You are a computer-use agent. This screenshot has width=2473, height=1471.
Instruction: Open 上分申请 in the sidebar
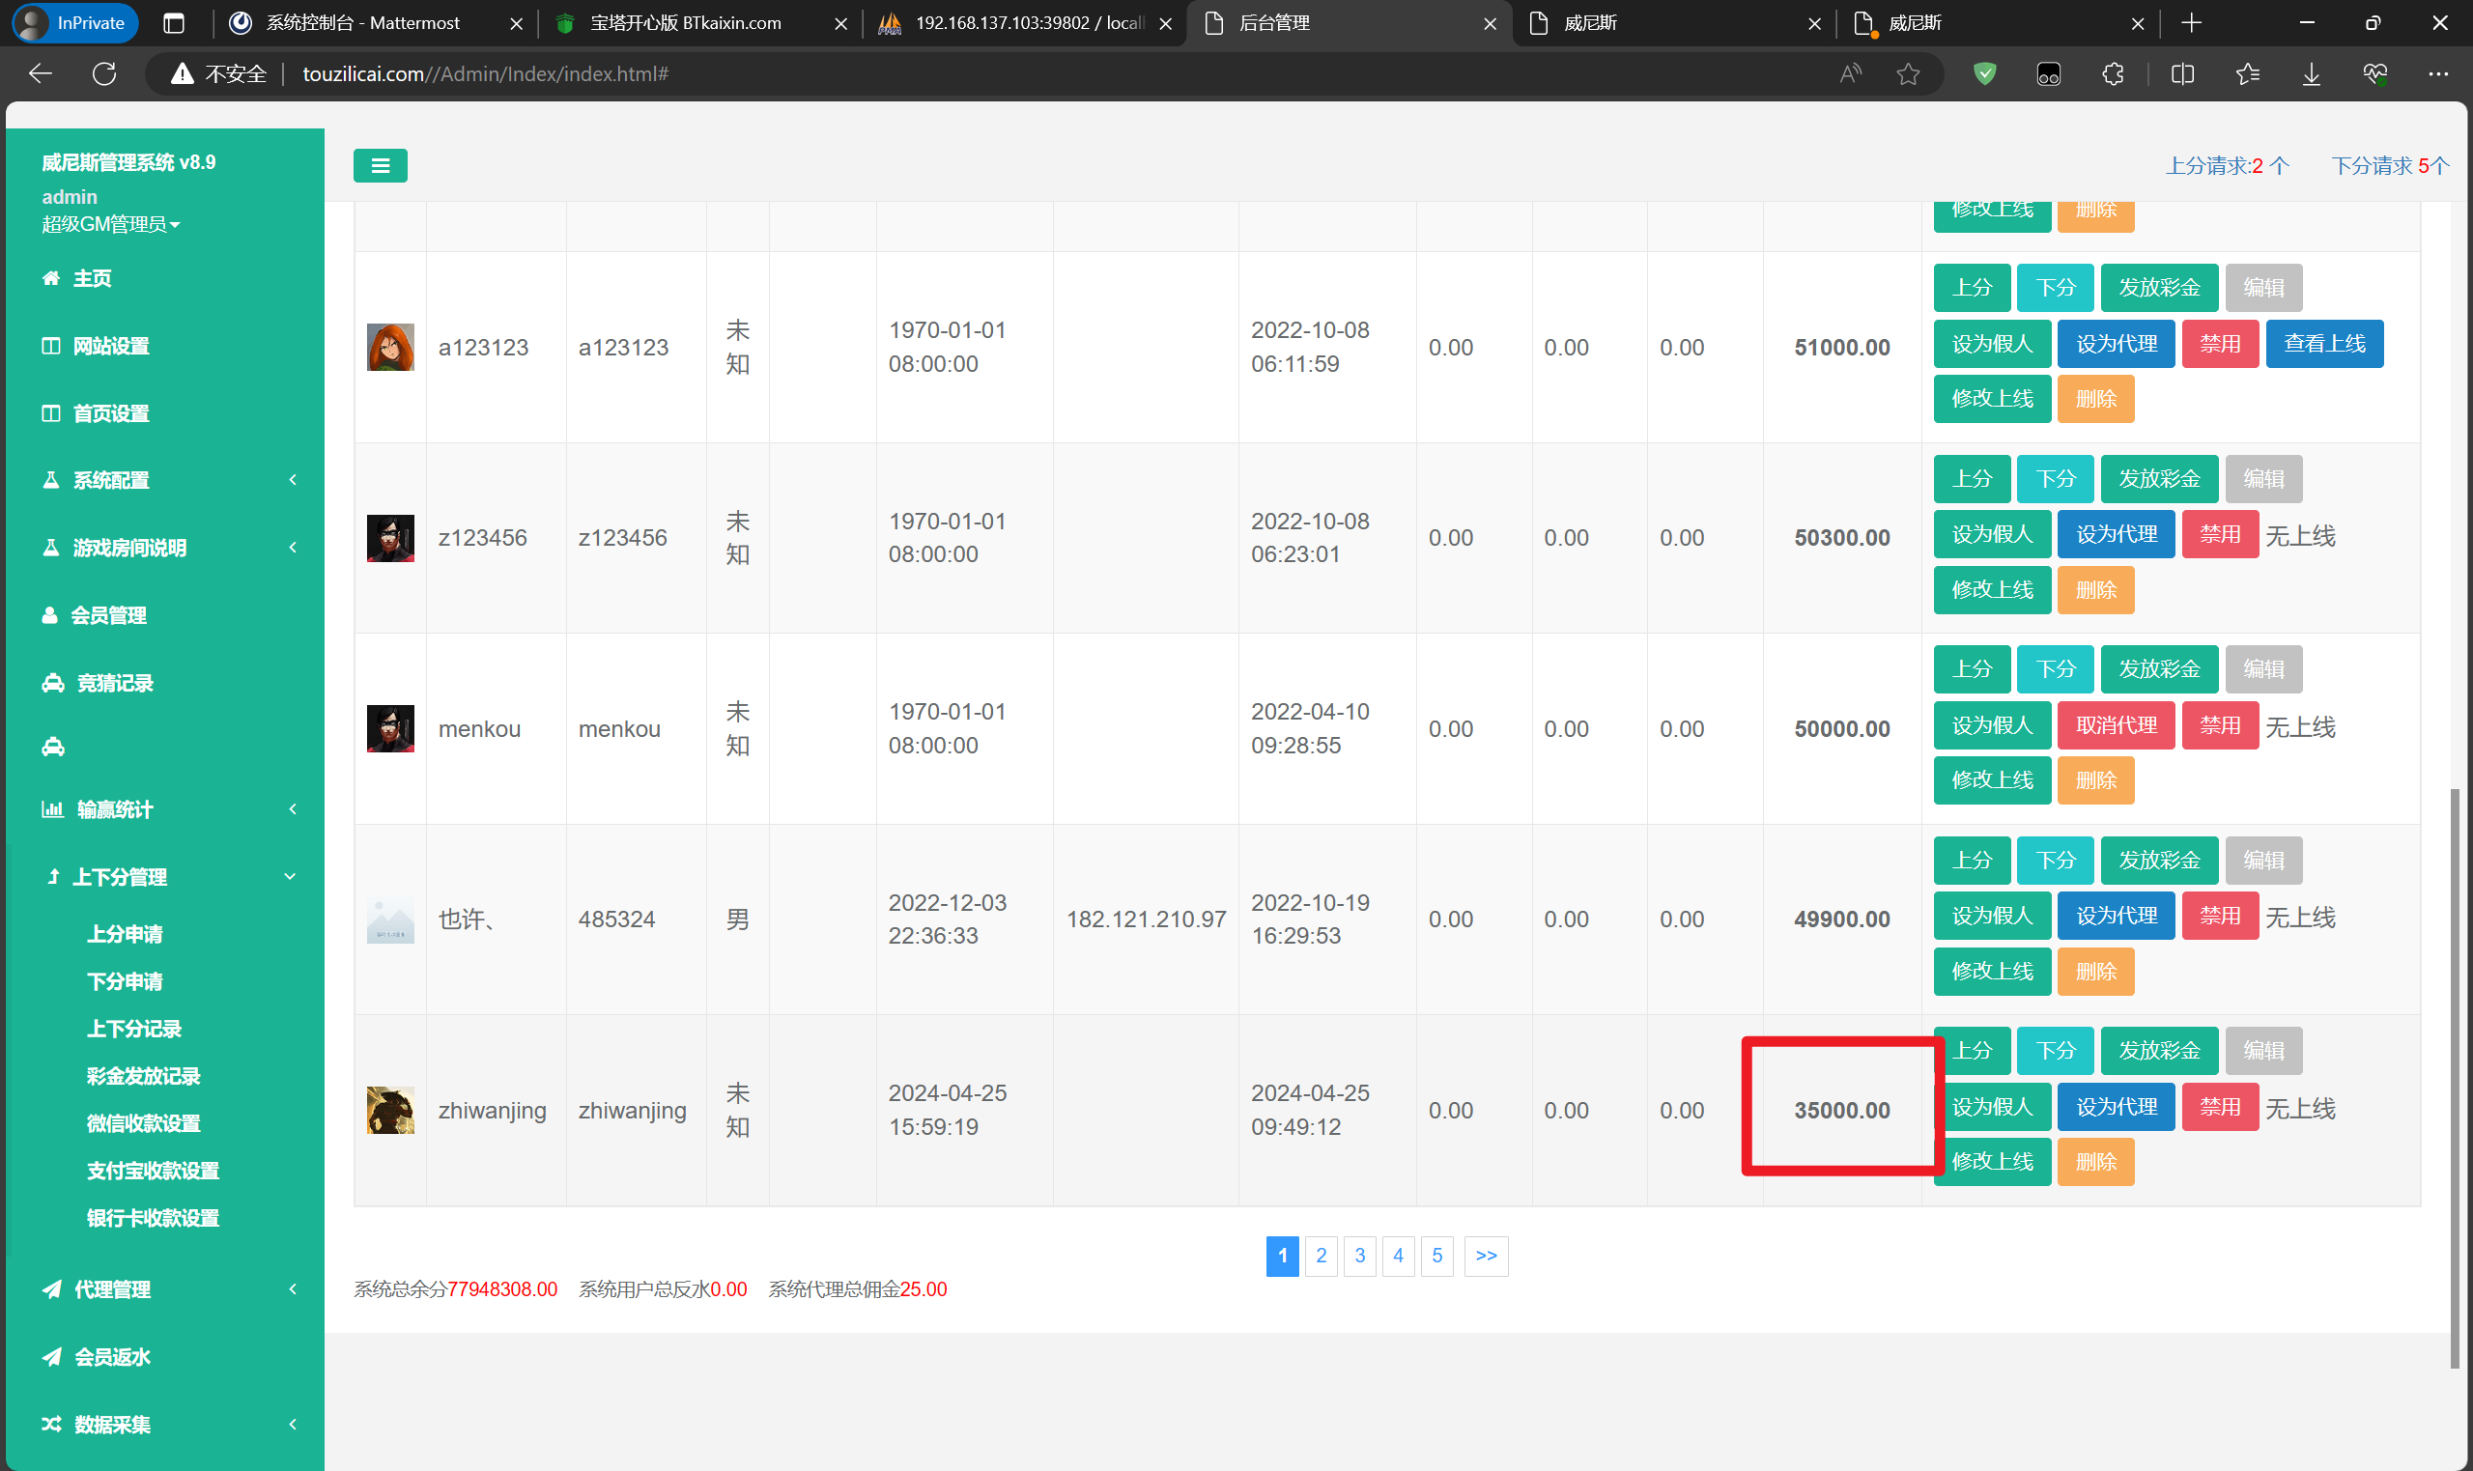point(125,934)
